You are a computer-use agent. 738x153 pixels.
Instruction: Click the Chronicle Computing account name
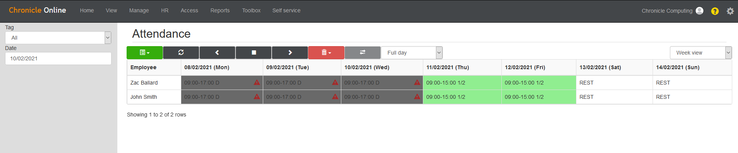click(x=667, y=11)
